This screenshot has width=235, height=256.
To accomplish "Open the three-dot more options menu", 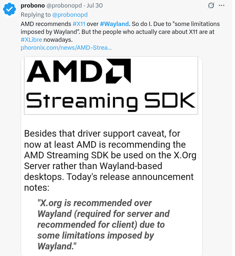I will (x=222, y=6).
